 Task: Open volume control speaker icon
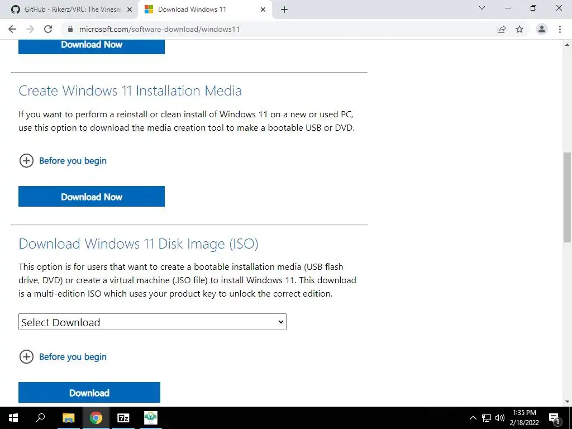500,418
